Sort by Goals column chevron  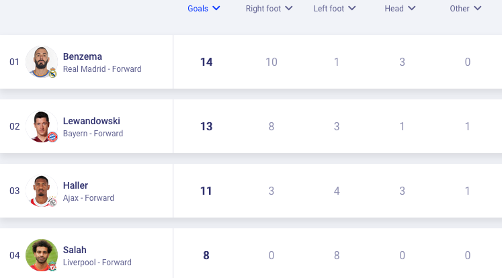(x=216, y=9)
